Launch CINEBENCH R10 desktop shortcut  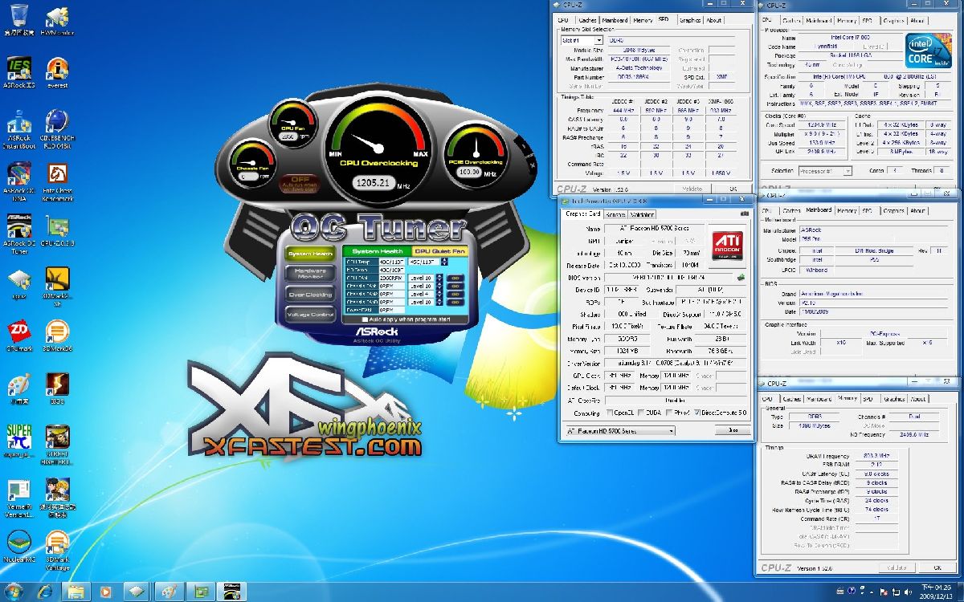57,128
